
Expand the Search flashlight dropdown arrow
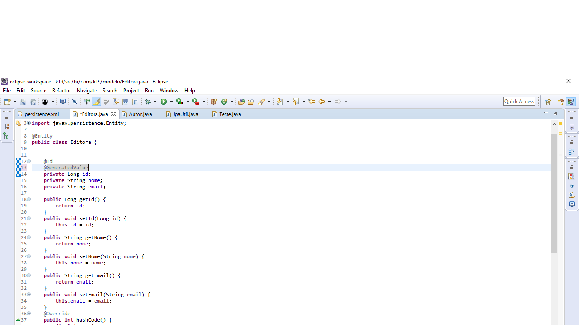click(269, 102)
